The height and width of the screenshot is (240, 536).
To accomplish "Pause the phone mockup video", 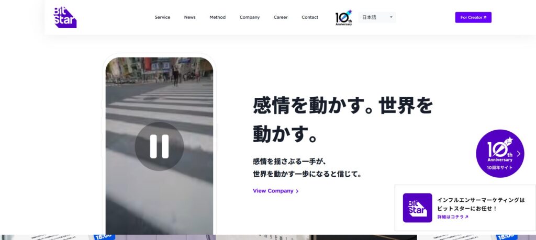I will tap(159, 146).
